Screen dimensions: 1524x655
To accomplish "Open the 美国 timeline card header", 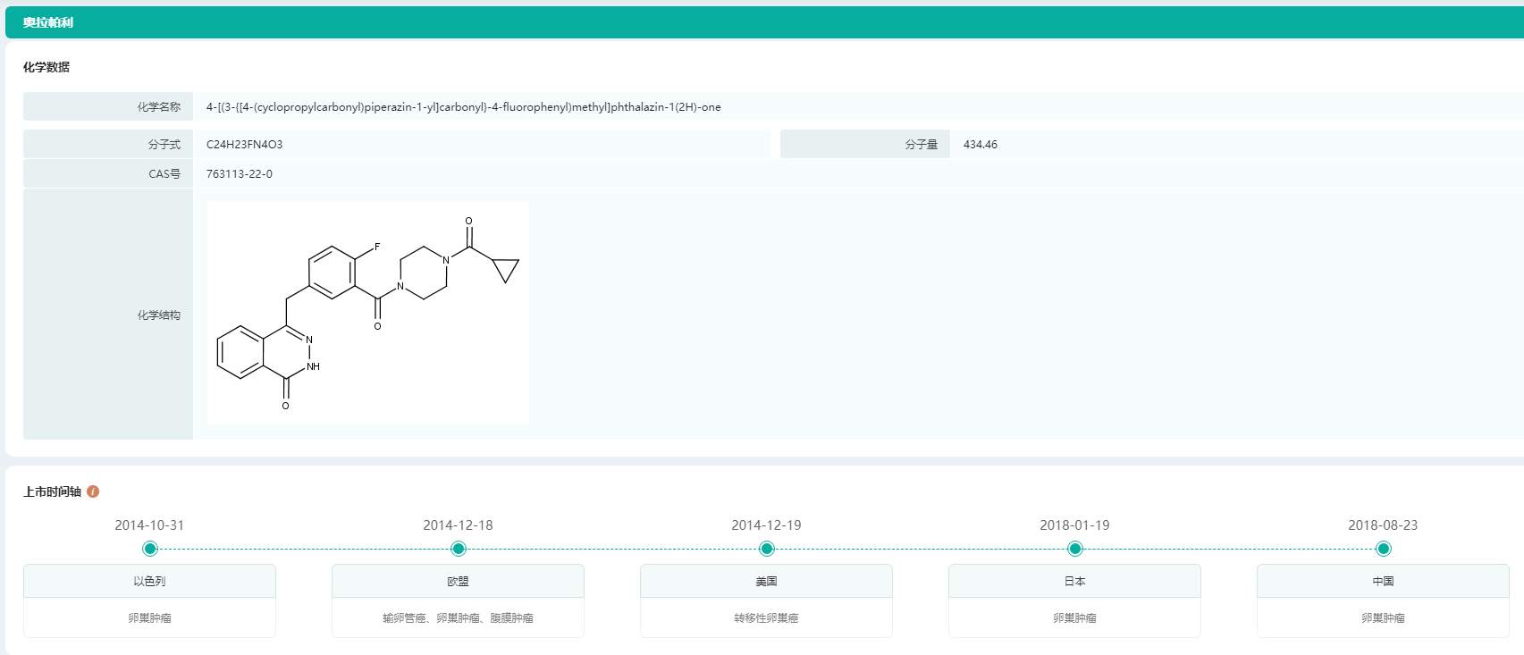I will point(766,581).
